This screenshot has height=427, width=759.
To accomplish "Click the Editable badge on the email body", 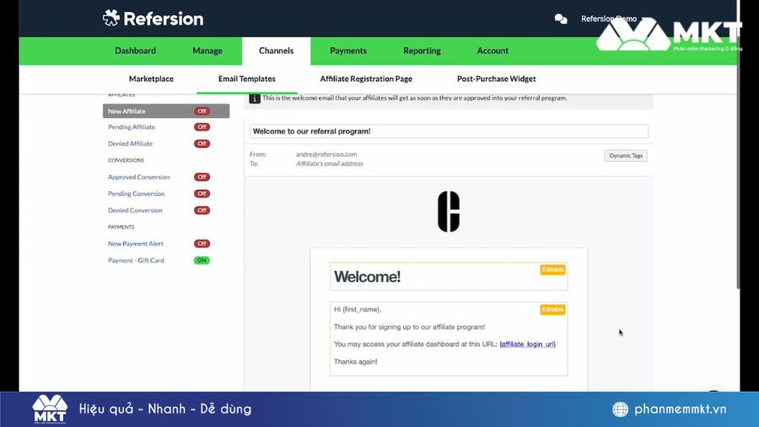I will click(x=552, y=310).
